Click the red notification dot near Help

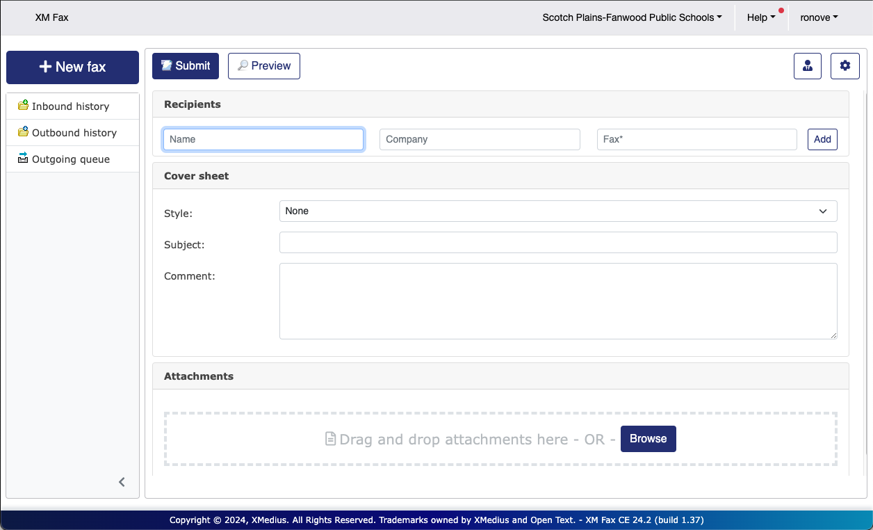pyautogui.click(x=781, y=11)
